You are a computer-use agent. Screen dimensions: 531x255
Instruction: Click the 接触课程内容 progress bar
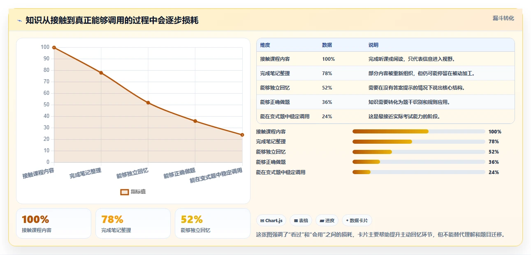[x=419, y=131]
